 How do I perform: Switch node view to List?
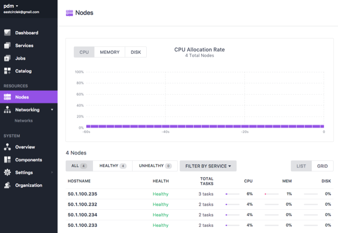(301, 166)
